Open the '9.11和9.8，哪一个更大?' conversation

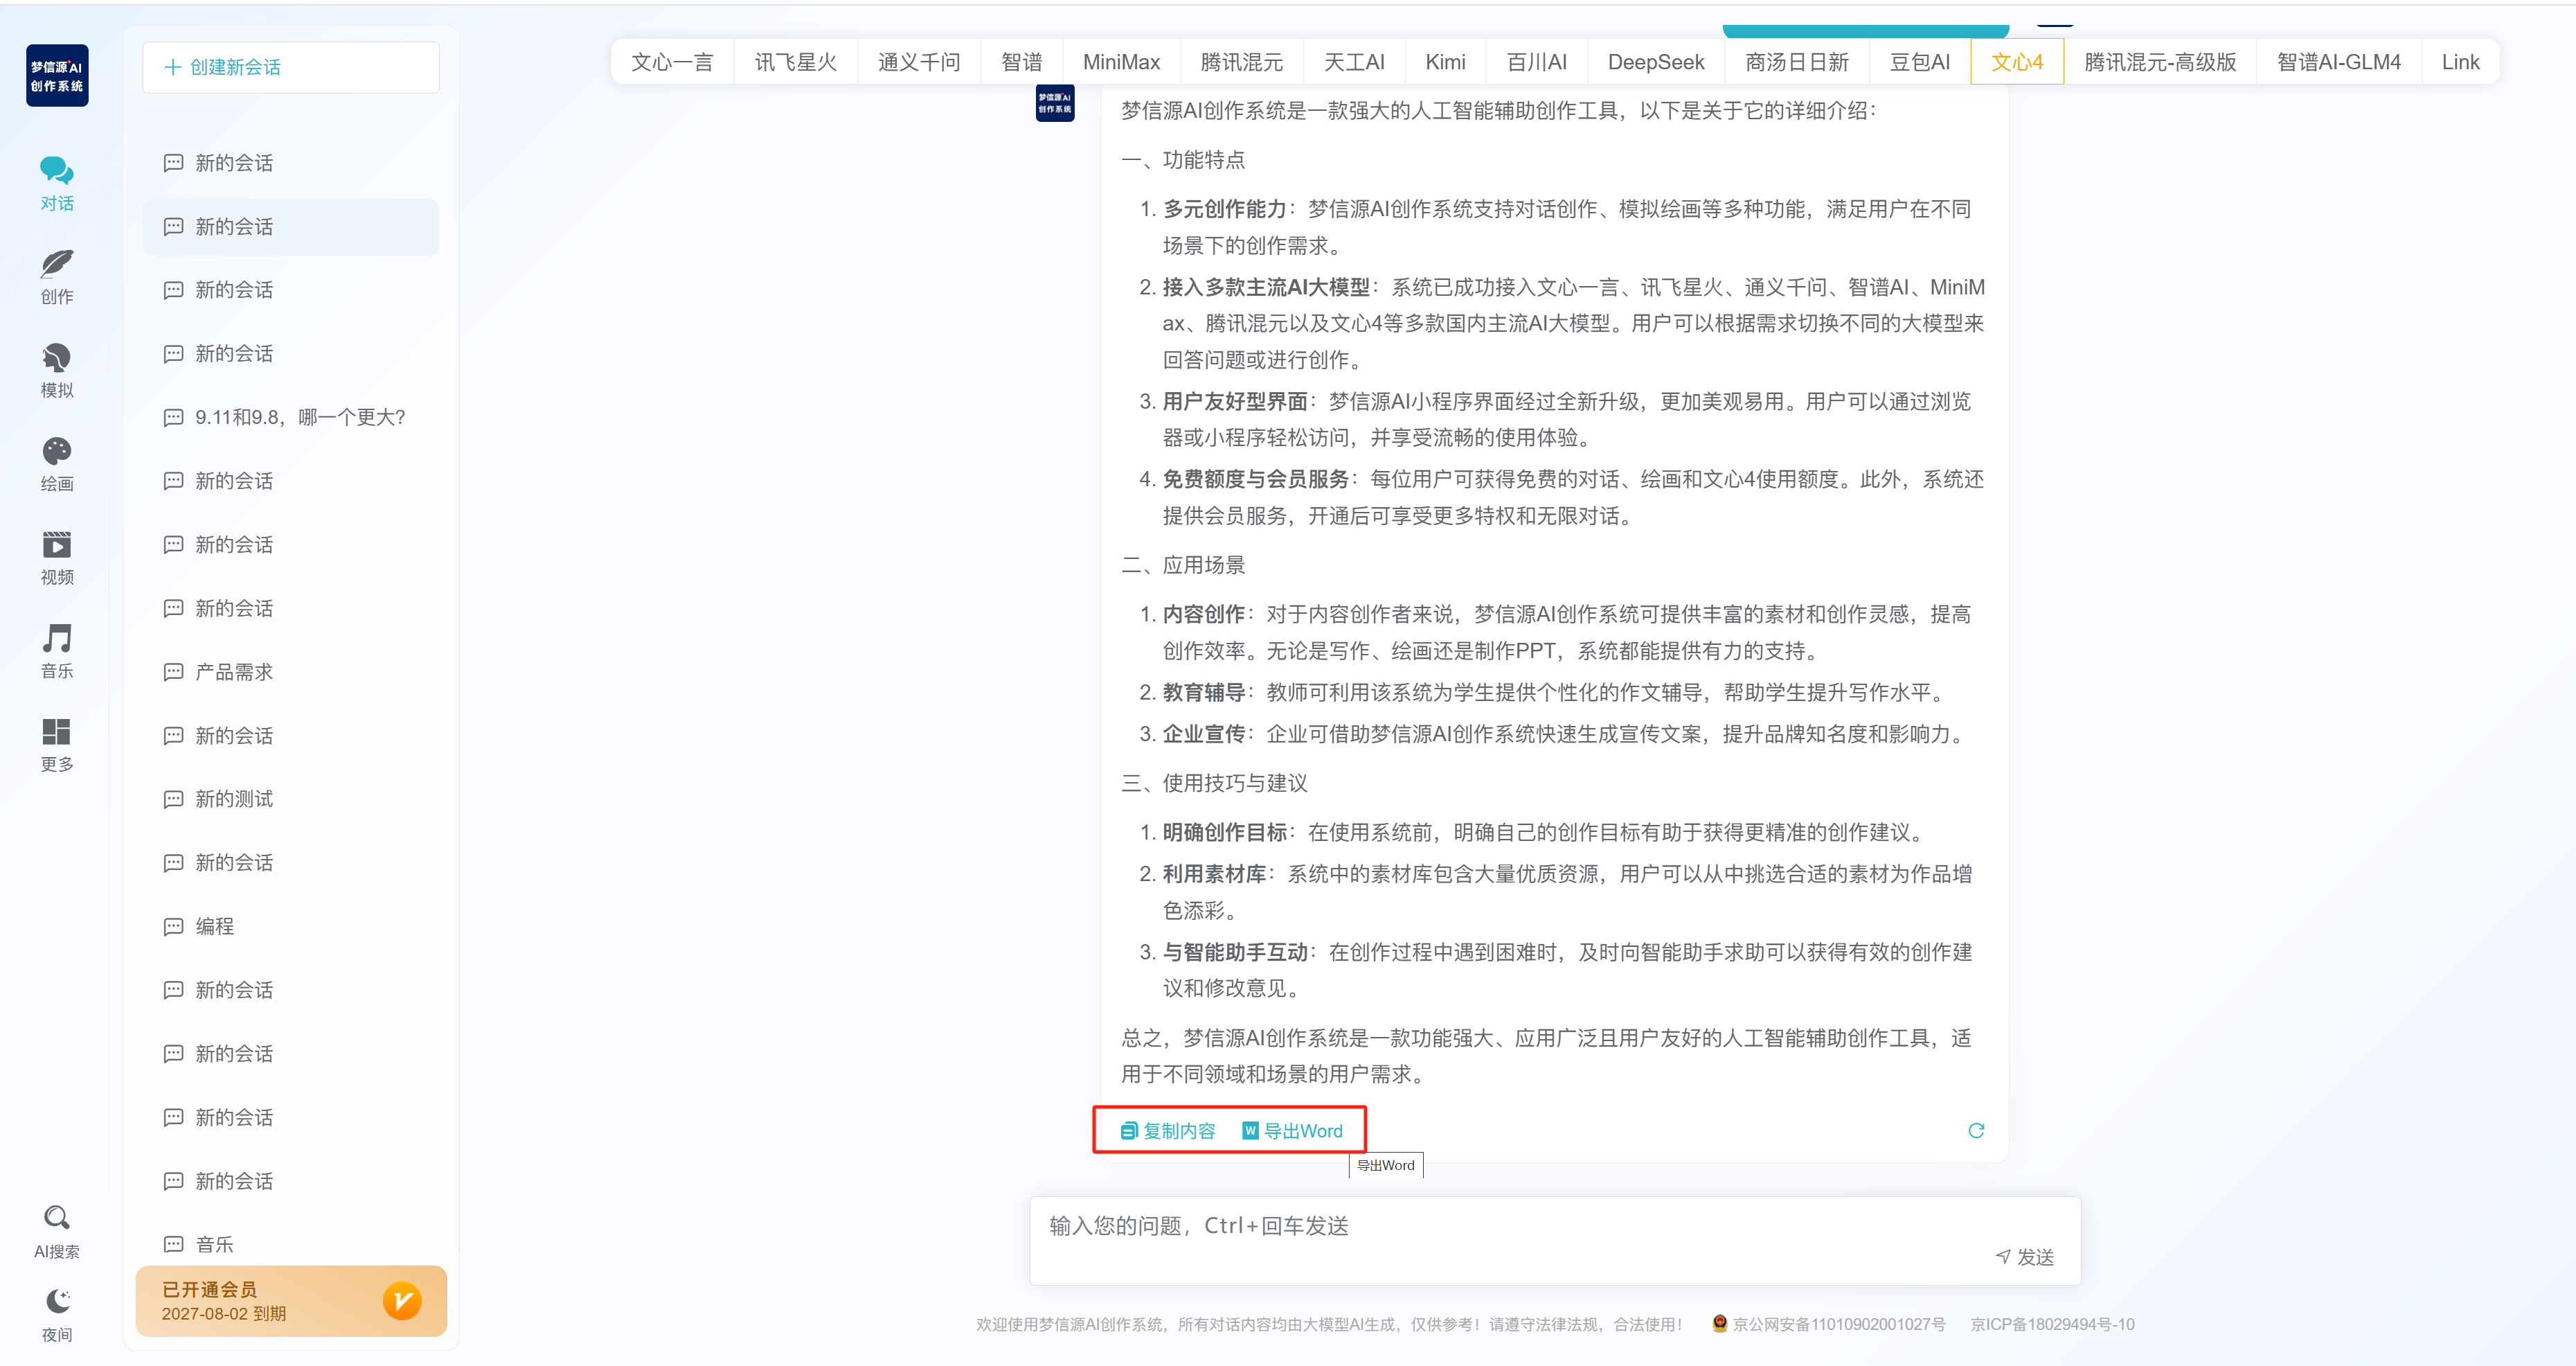[299, 417]
